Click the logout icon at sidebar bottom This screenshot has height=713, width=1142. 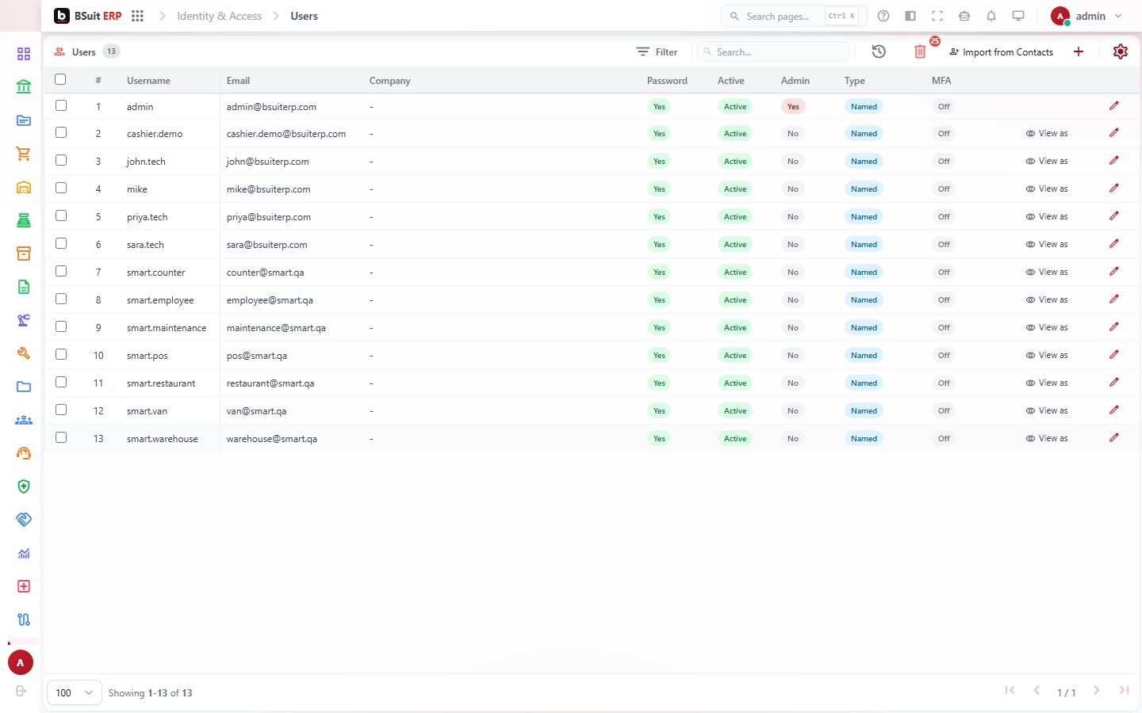(x=21, y=691)
